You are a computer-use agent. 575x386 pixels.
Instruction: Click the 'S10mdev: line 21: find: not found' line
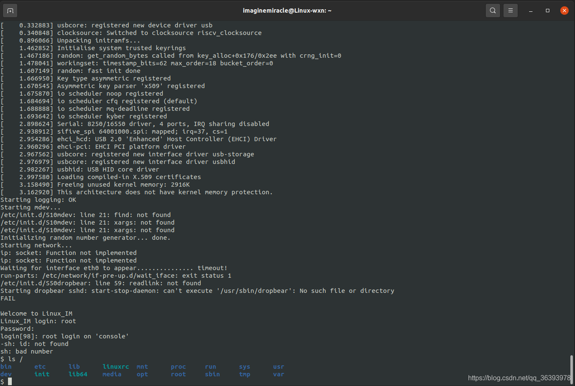(86, 215)
